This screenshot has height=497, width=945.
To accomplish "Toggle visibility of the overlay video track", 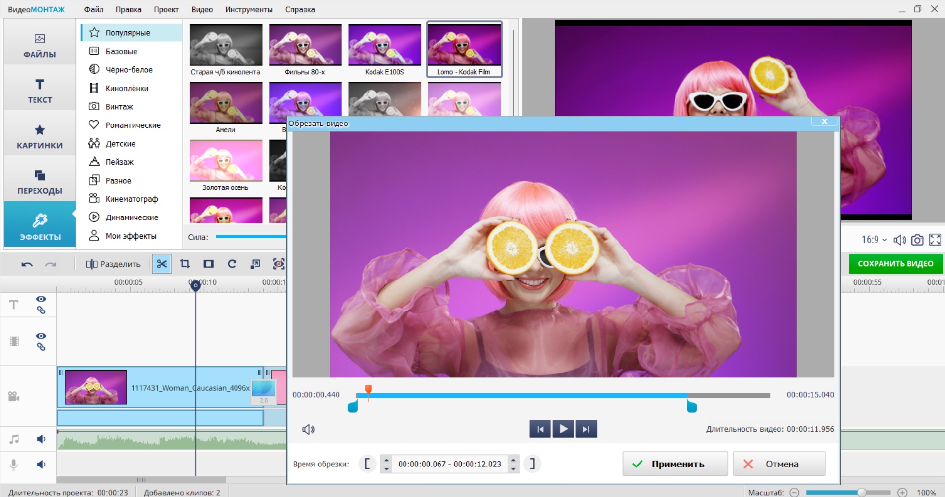I will pos(41,336).
